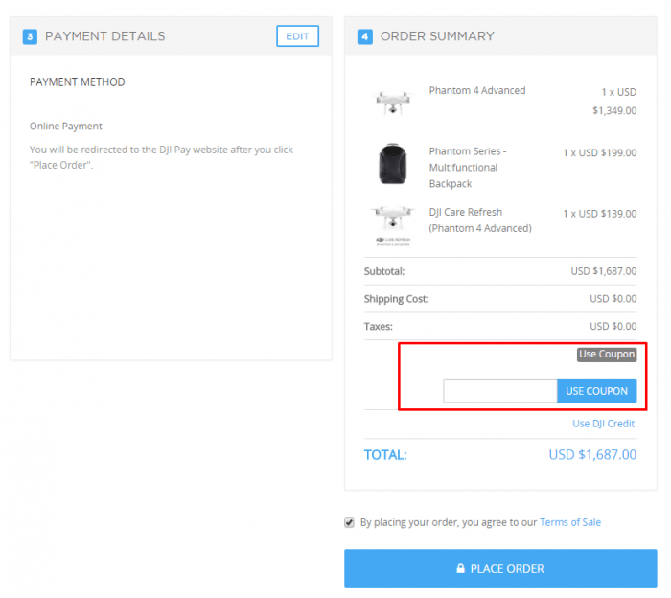The image size is (671, 598).
Task: Open the DJI Care Refresh thumbnail
Action: pos(392,225)
